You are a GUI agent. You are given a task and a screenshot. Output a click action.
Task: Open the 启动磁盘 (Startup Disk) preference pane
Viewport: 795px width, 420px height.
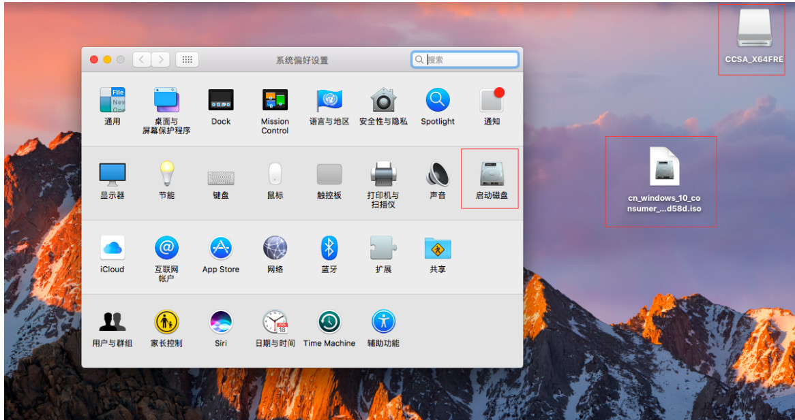click(x=490, y=176)
